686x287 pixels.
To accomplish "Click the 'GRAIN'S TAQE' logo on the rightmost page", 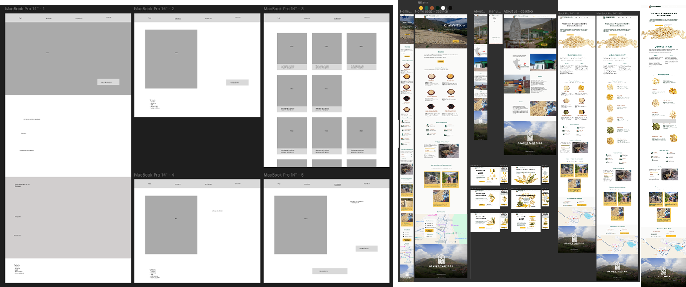I will (656, 6).
